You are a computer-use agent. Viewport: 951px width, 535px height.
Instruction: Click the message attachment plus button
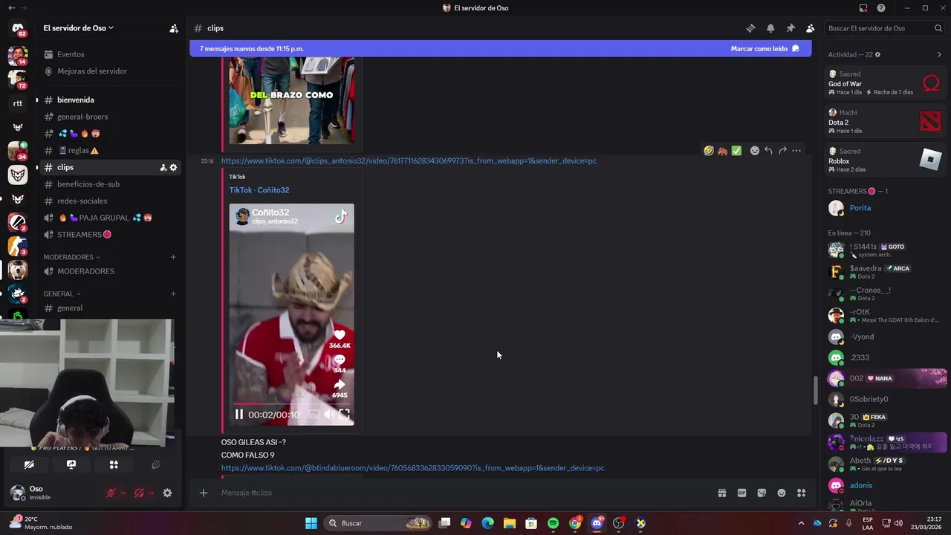tap(204, 493)
